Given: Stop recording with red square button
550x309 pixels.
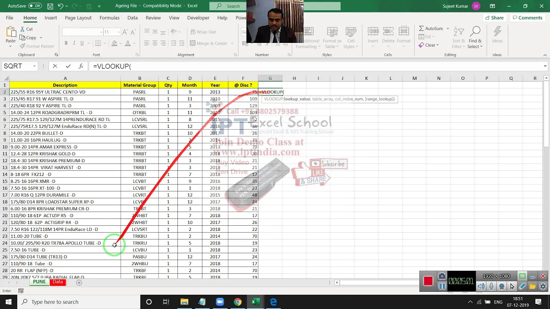Looking at the screenshot, I should coord(428,281).
